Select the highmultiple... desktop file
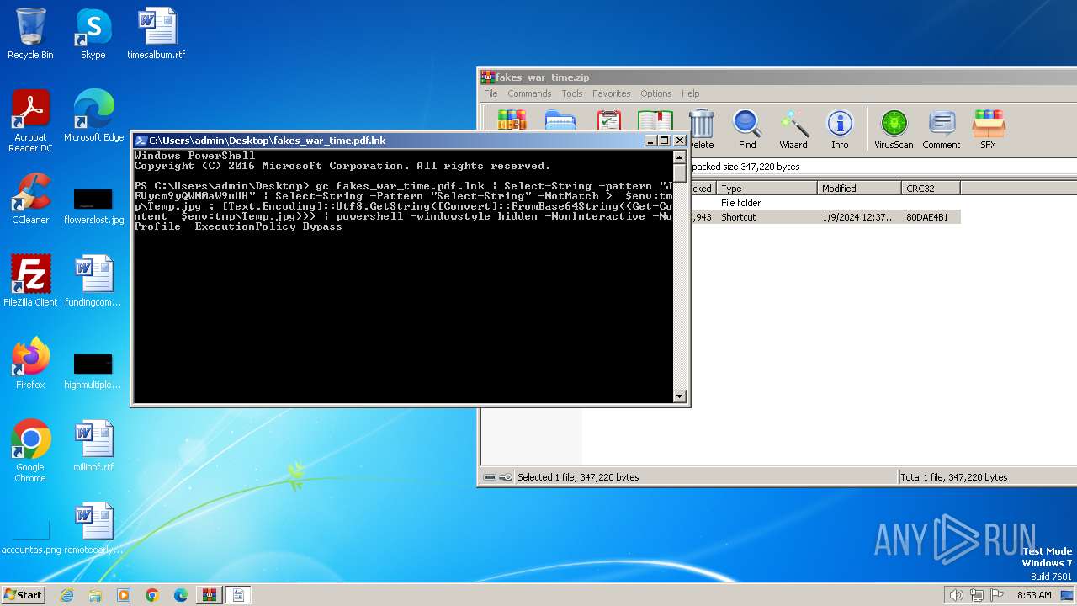The image size is (1077, 606). [93, 370]
